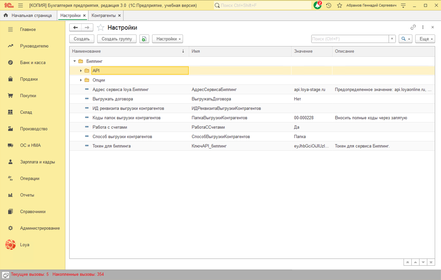
Task: Close the Контрагенты tab
Action: (x=119, y=16)
